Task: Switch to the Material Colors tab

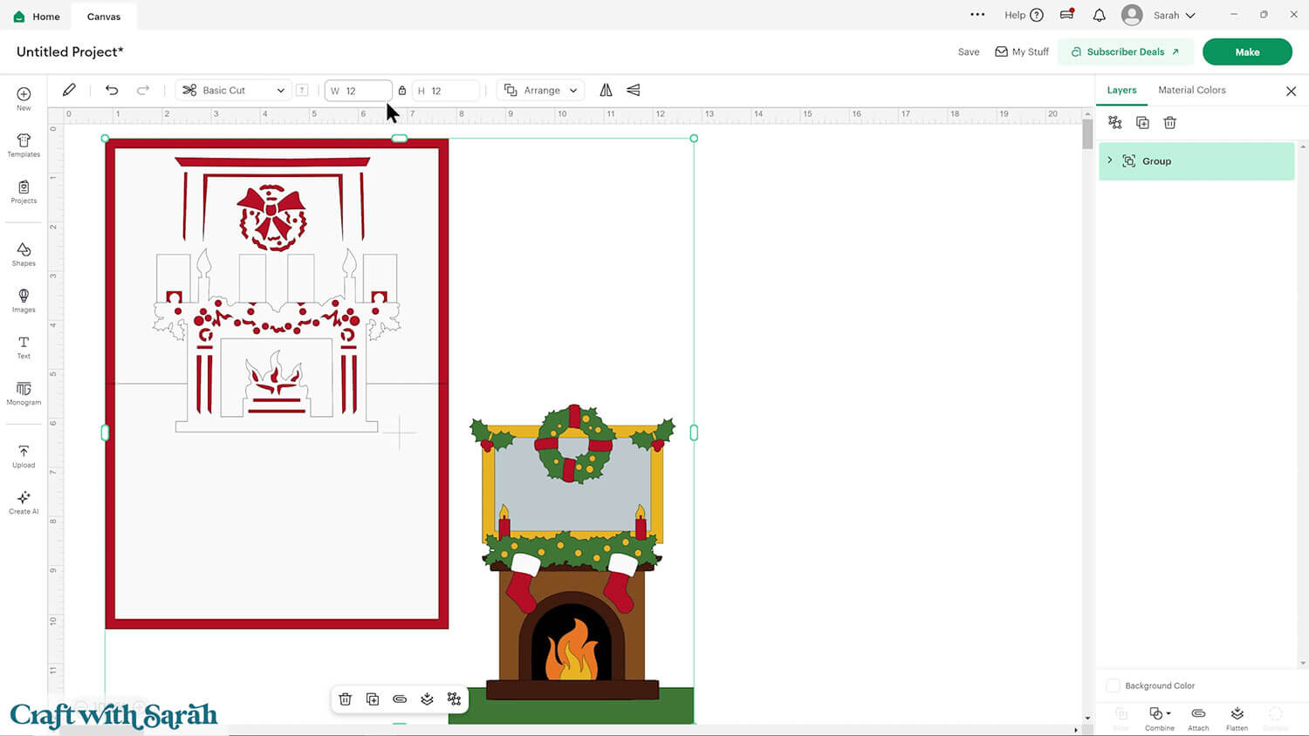Action: (x=1192, y=90)
